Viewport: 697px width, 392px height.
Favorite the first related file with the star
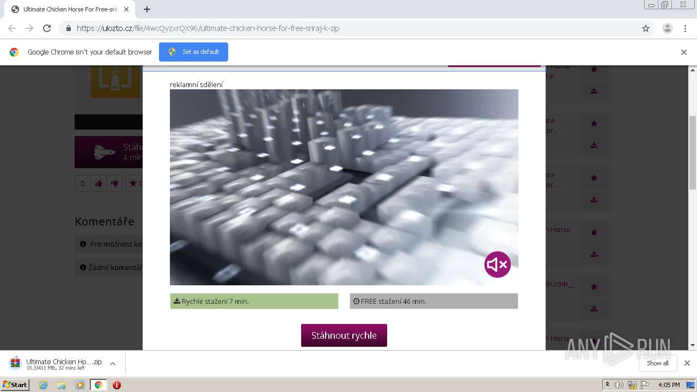pos(594,69)
